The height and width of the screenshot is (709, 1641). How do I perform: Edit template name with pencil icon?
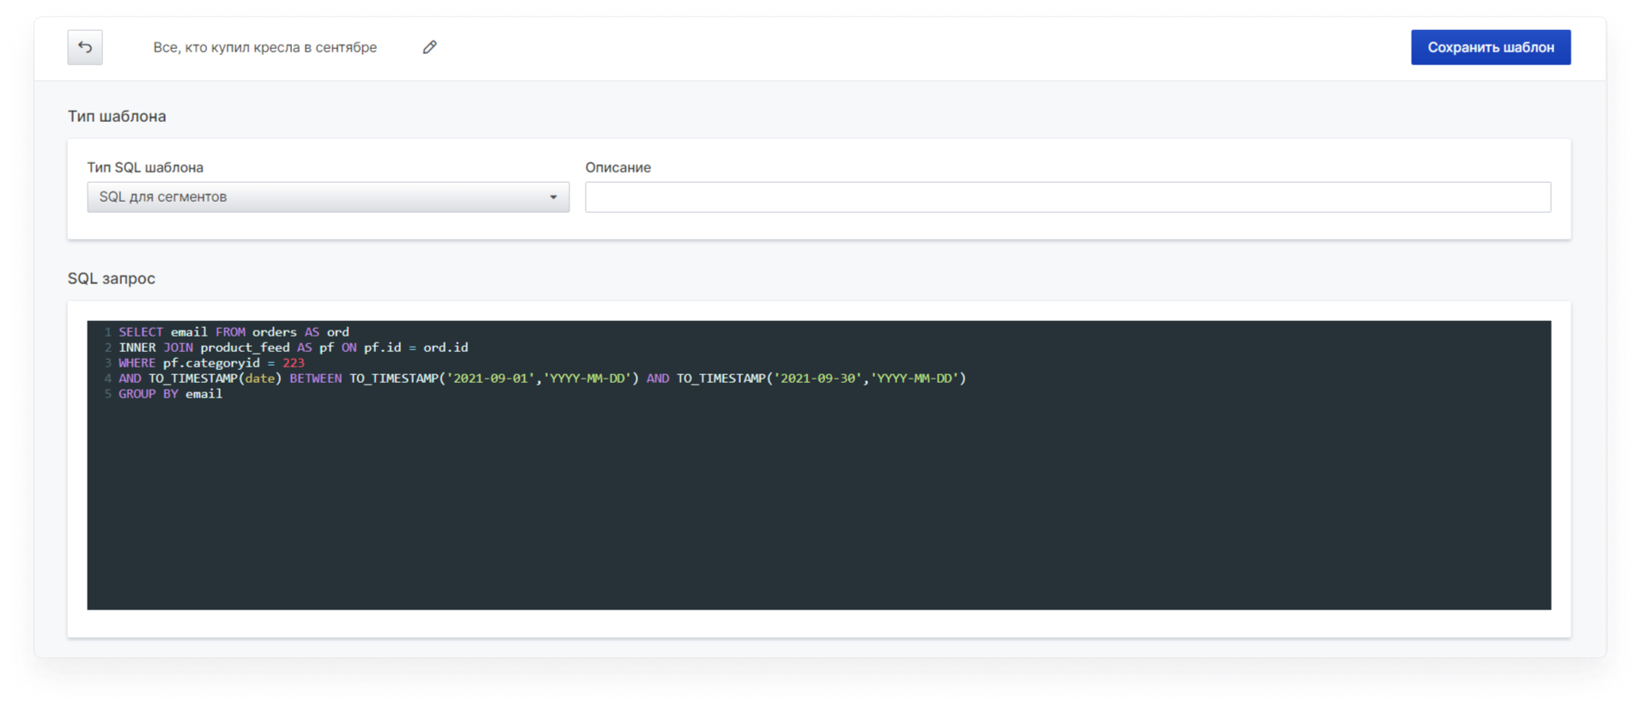click(x=429, y=47)
